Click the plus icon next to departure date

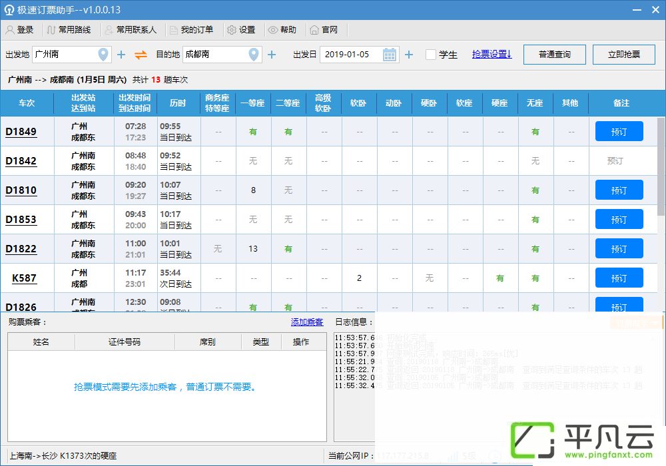pyautogui.click(x=409, y=55)
